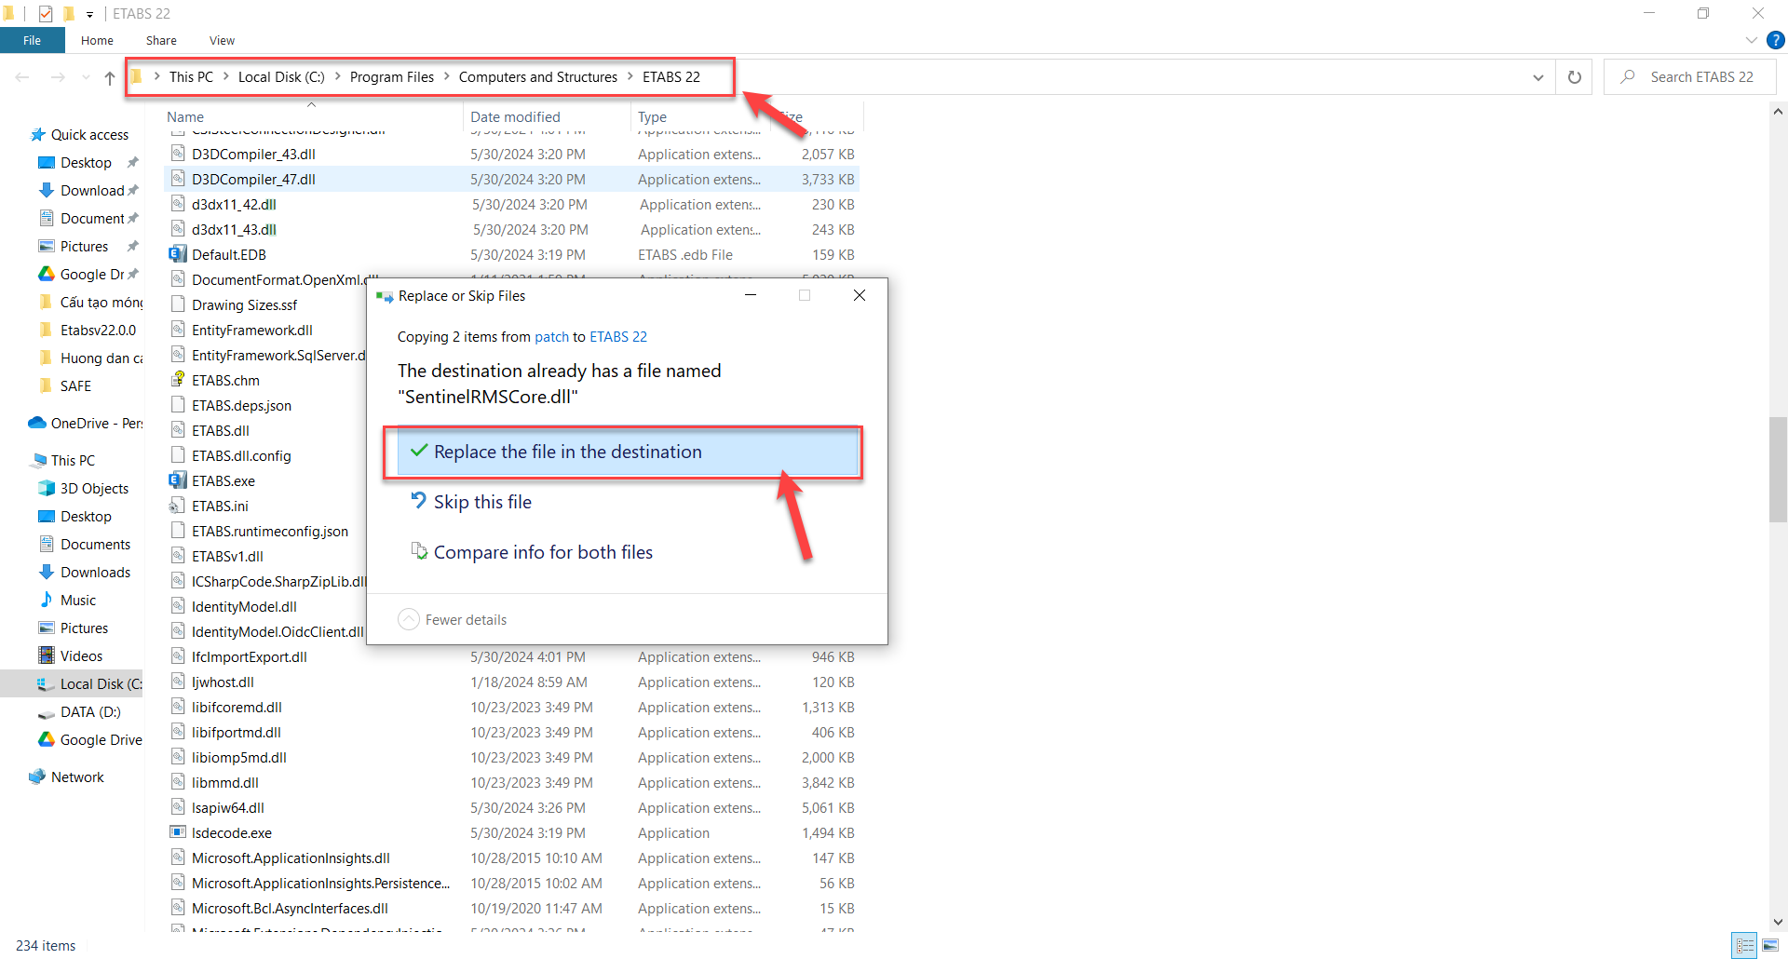Click the ETABS.exe application icon
This screenshot has width=1788, height=959.
(x=178, y=480)
